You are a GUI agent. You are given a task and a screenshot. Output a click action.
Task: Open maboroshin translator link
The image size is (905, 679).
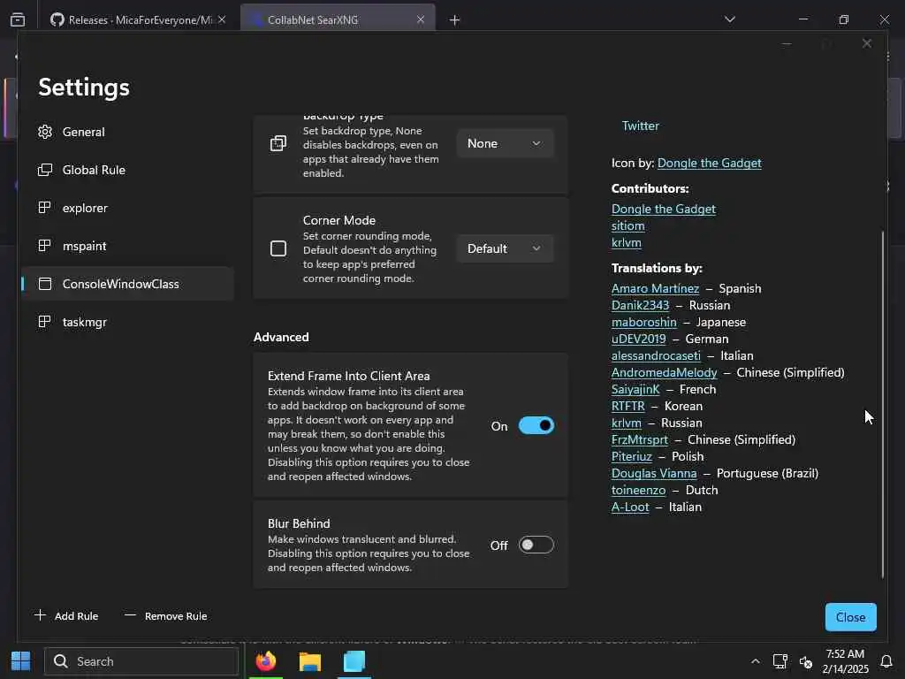pyautogui.click(x=643, y=322)
